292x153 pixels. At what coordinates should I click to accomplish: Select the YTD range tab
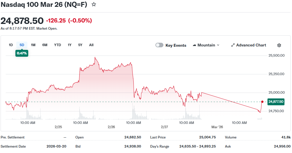click(x=58, y=45)
